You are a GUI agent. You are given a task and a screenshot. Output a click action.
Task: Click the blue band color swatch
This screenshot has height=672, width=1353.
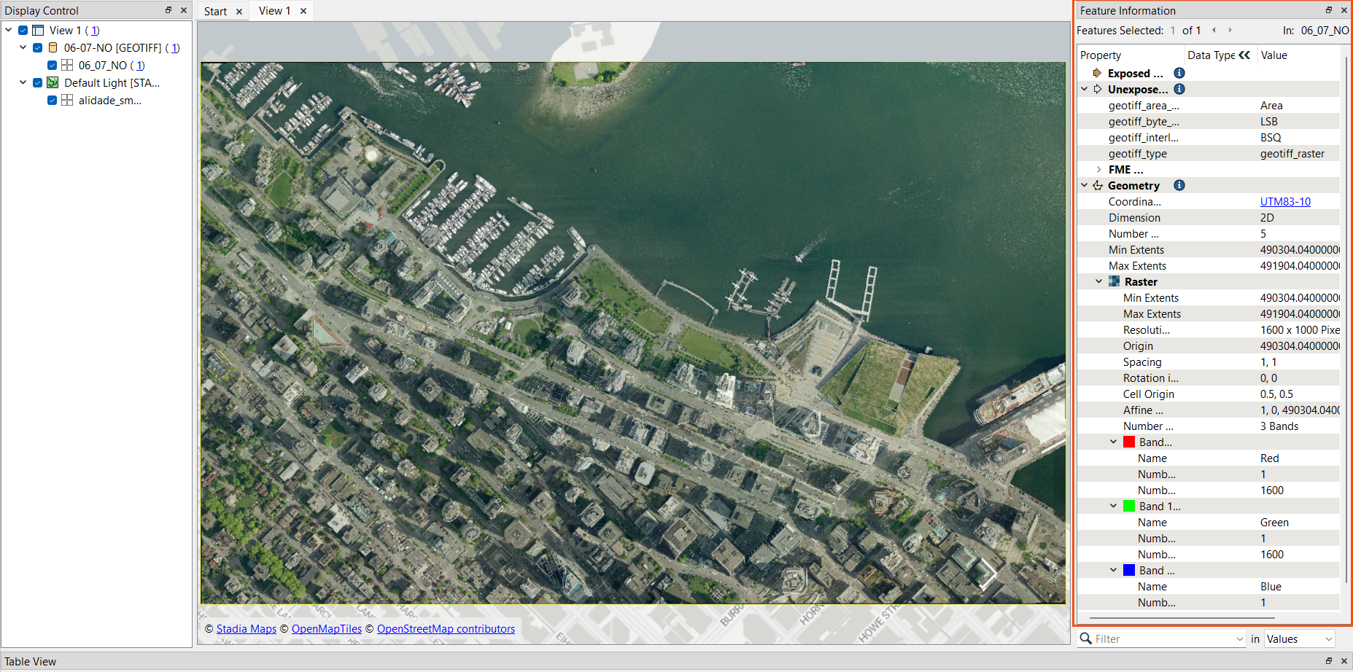click(x=1129, y=570)
